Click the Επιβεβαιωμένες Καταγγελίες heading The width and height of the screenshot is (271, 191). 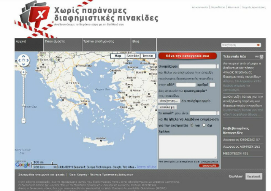236,131
